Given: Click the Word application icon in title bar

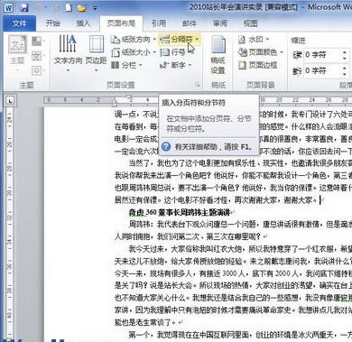Looking at the screenshot, I should tap(9, 7).
